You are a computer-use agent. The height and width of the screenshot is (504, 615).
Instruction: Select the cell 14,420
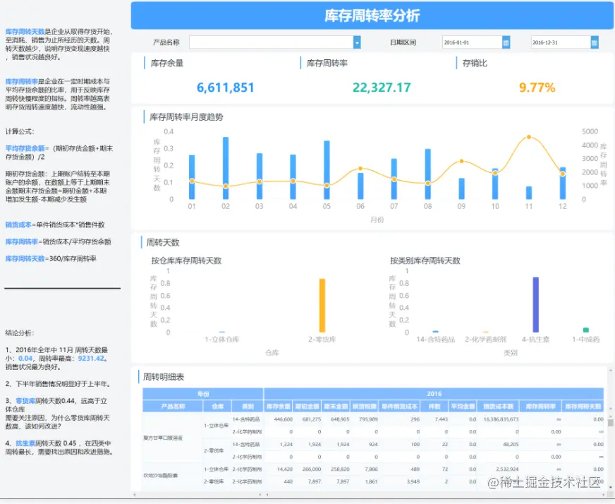tap(285, 469)
